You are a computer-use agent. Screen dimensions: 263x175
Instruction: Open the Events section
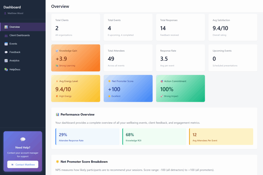[13, 44]
